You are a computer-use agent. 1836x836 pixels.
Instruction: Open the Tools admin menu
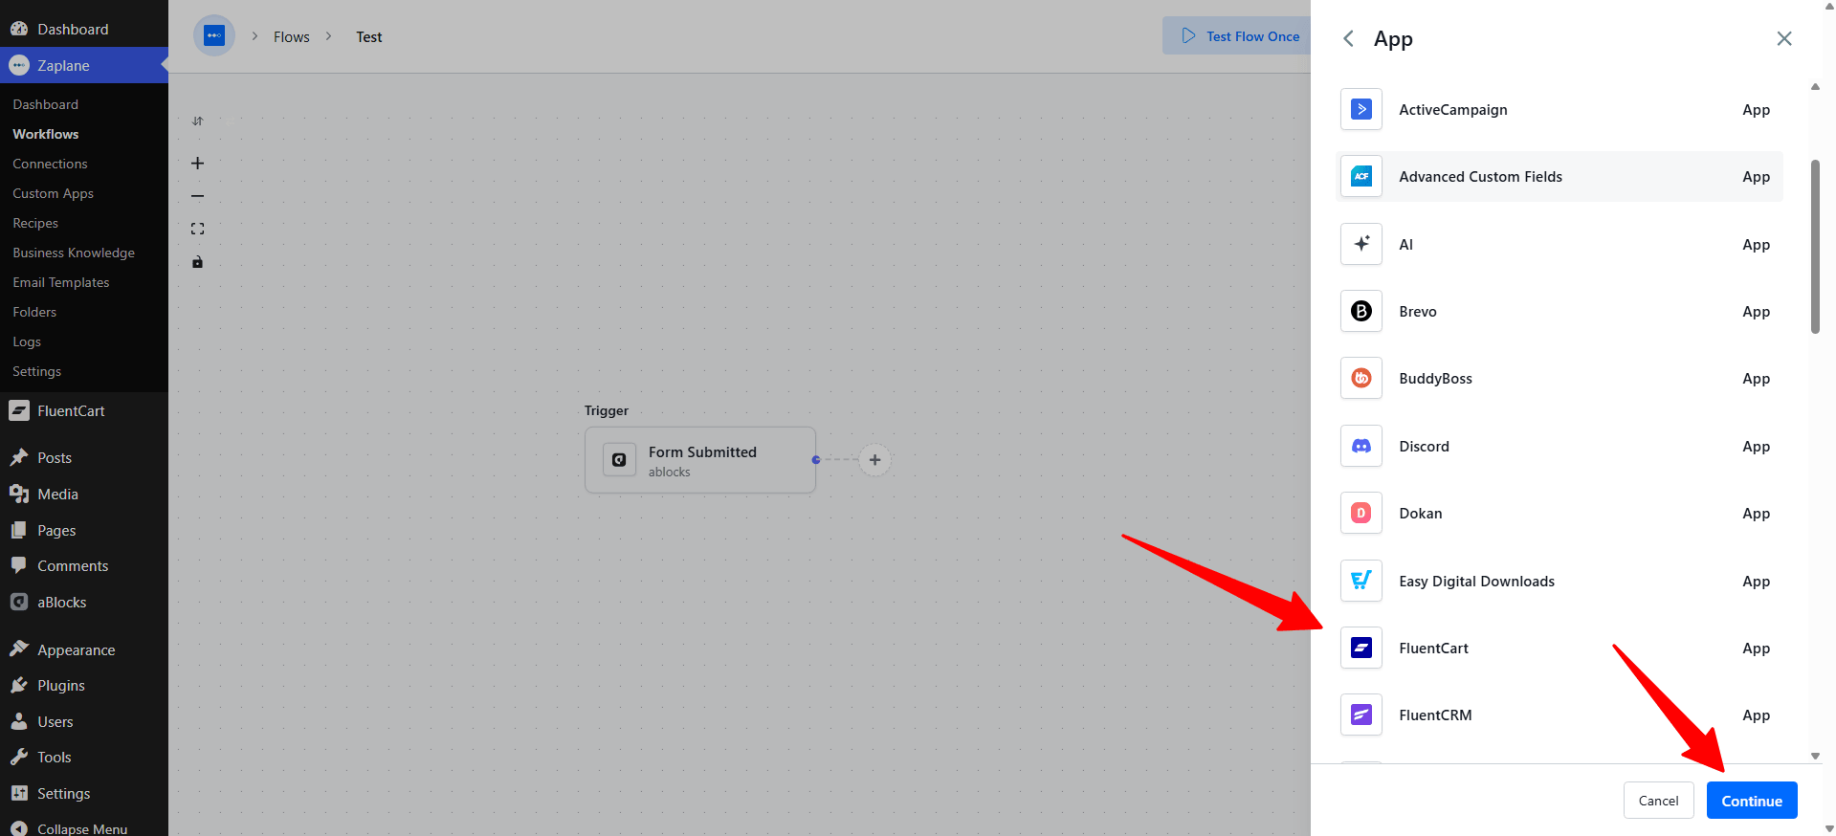84,757
